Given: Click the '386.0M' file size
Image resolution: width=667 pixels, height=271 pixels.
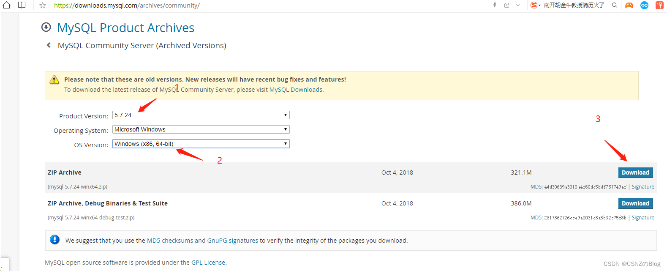Looking at the screenshot, I should pos(521,203).
